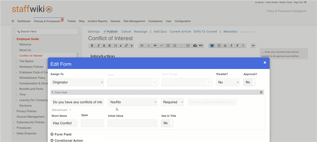The image size is (317, 142).
Task: Click the PDF export icon
Action: 201,46
